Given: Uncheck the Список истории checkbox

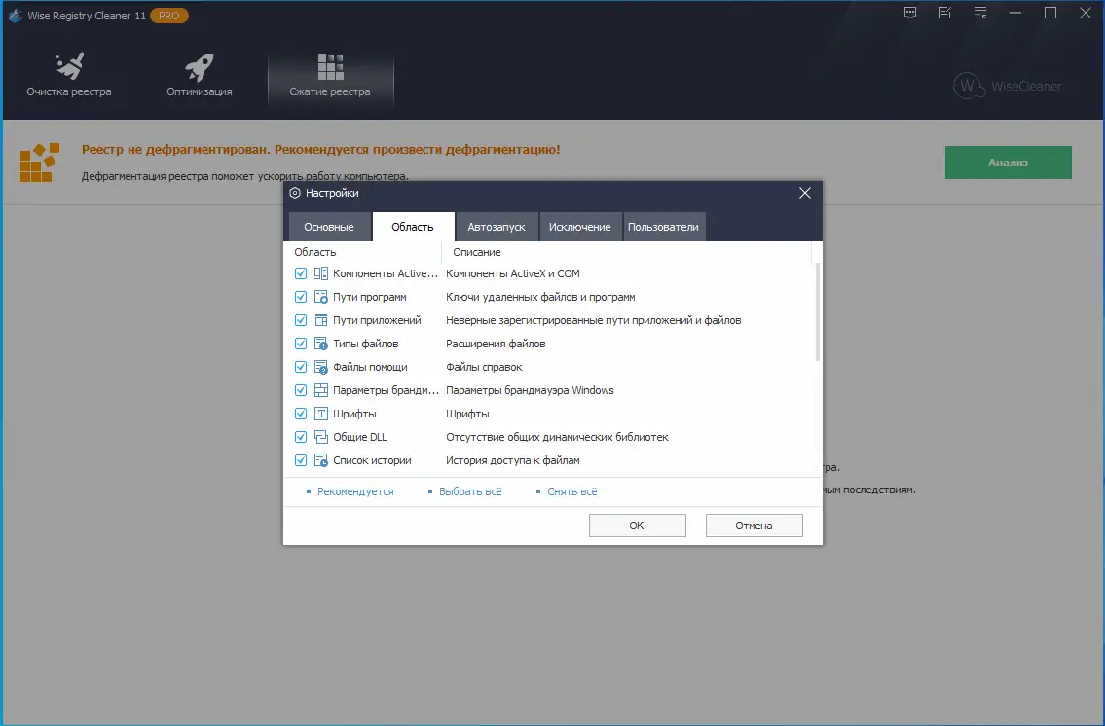Looking at the screenshot, I should [x=301, y=460].
